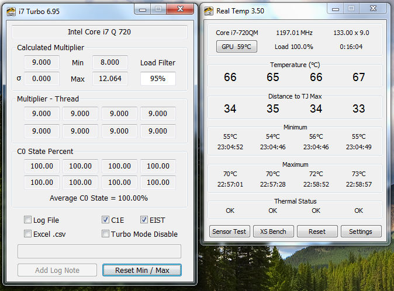Click the Intel Core i7 Q 720 label
Screen dimensions: 394x291
tap(99, 32)
